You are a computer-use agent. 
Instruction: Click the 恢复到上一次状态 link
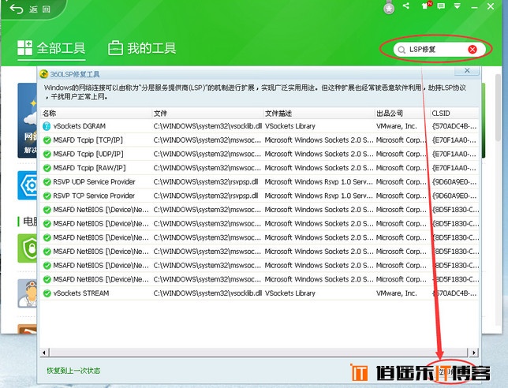(x=73, y=371)
